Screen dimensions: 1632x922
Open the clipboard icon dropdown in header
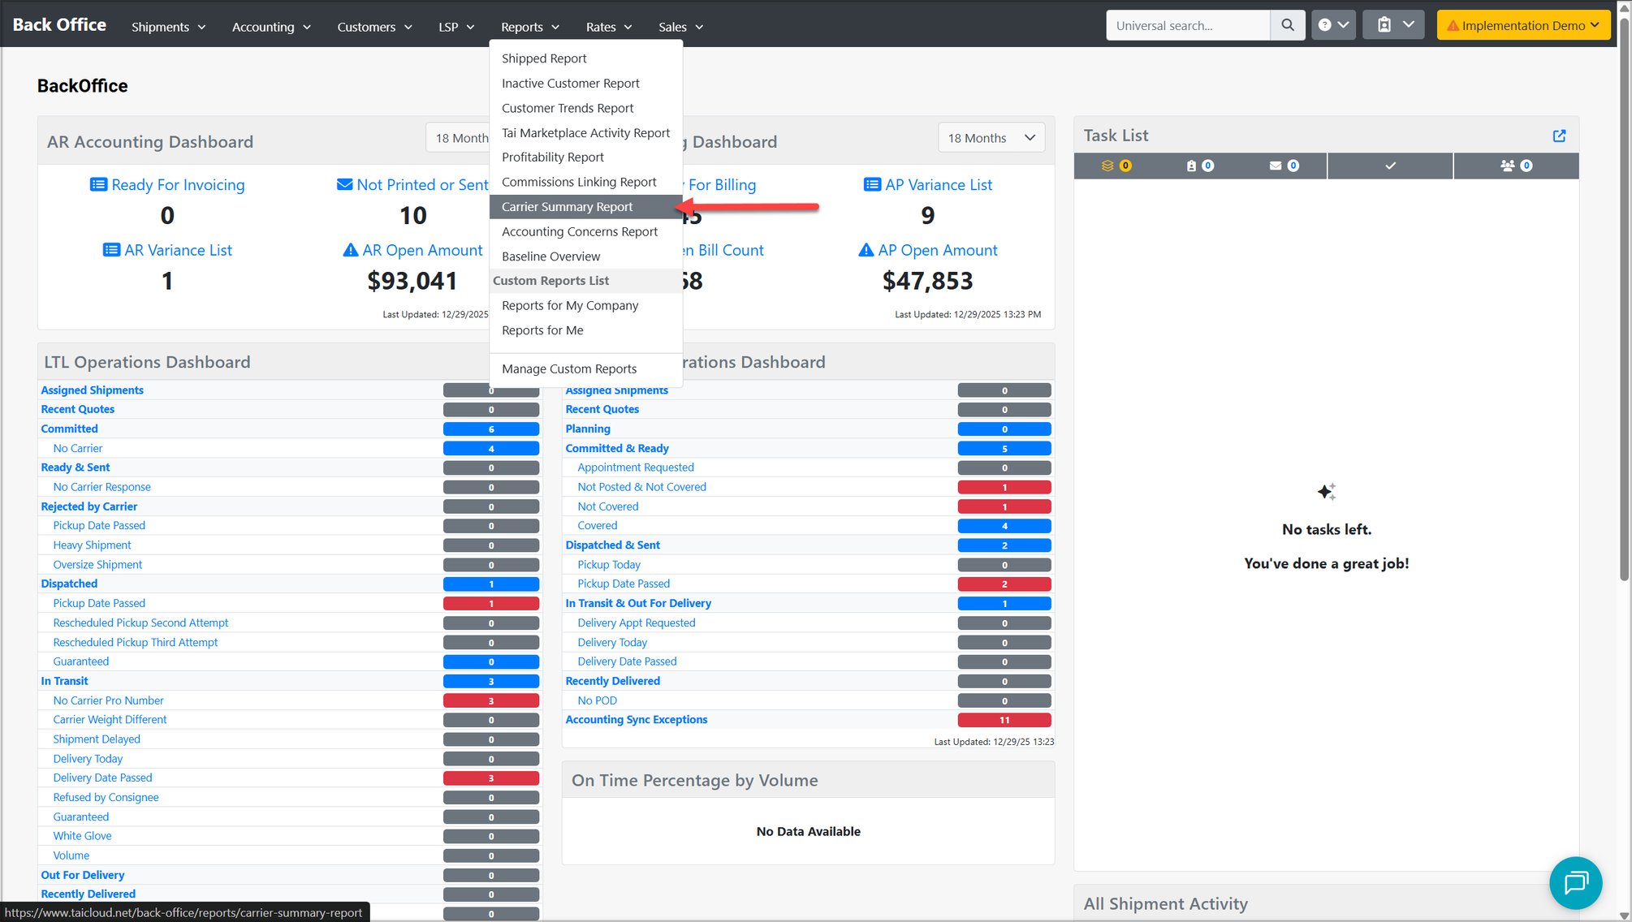(1393, 25)
